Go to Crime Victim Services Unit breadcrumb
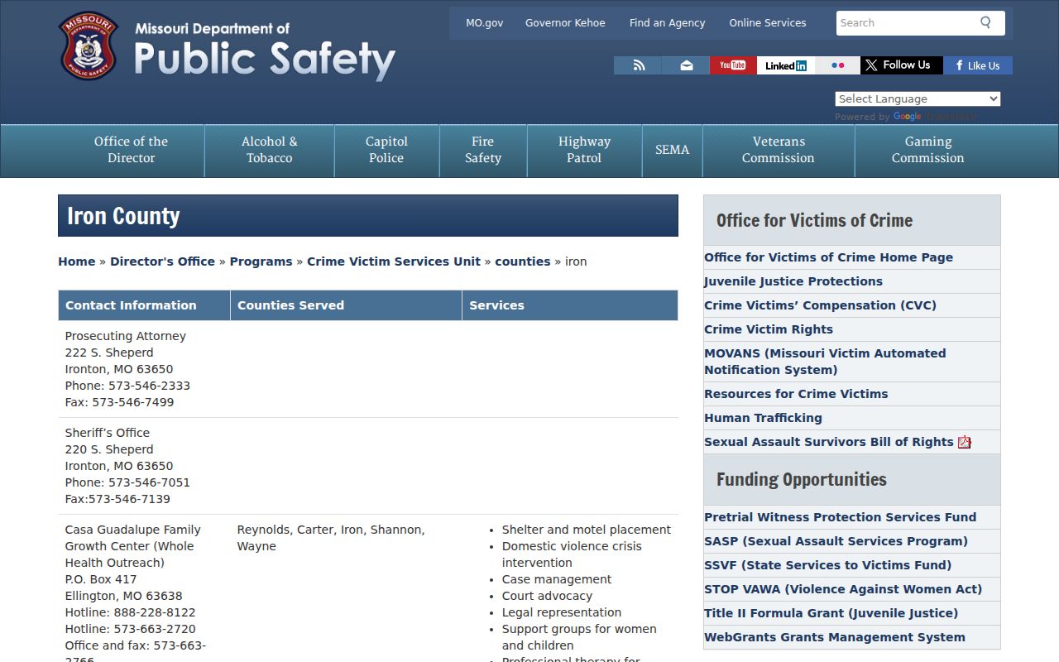1059x662 pixels. [x=393, y=261]
